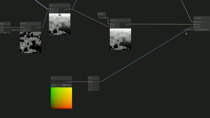Viewport: 210px width, 118px height.
Task: Select the Add node title bar
Action: coord(60,5)
